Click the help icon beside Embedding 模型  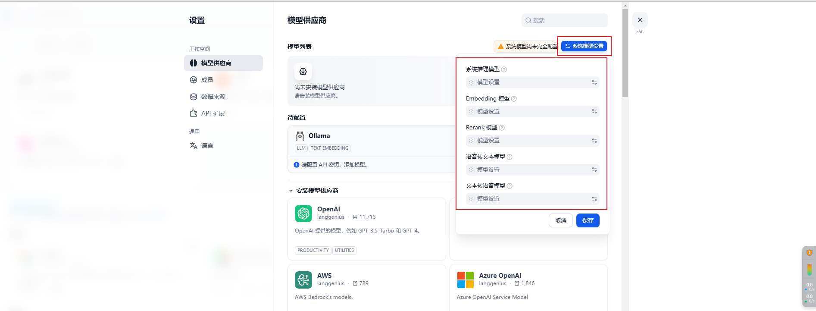(514, 99)
